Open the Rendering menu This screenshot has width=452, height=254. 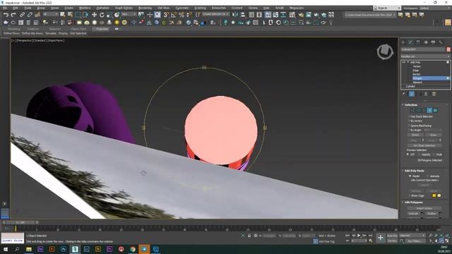145,8
